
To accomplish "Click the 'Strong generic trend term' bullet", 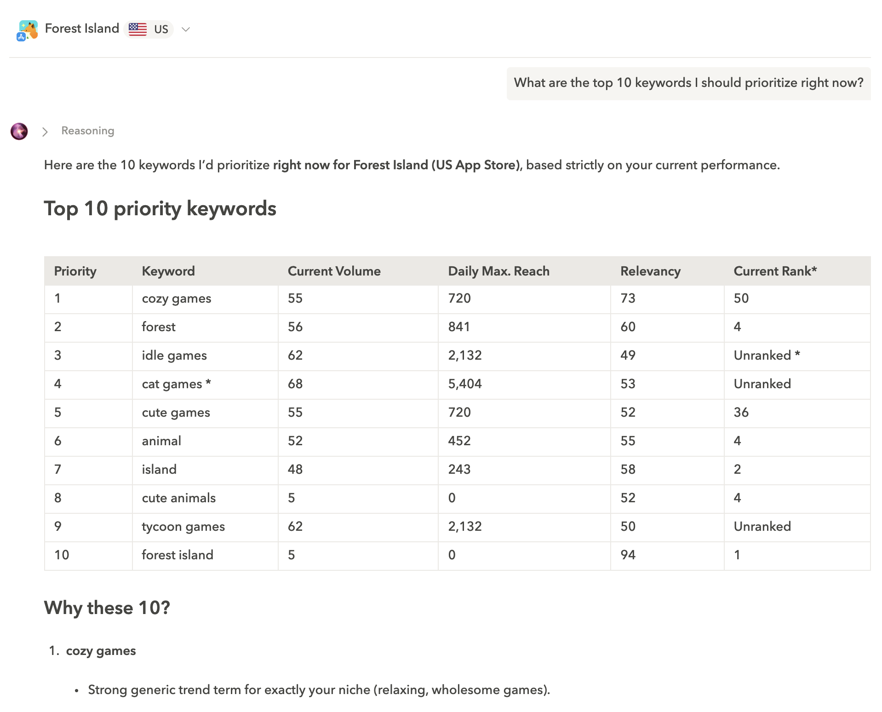I will (x=319, y=690).
